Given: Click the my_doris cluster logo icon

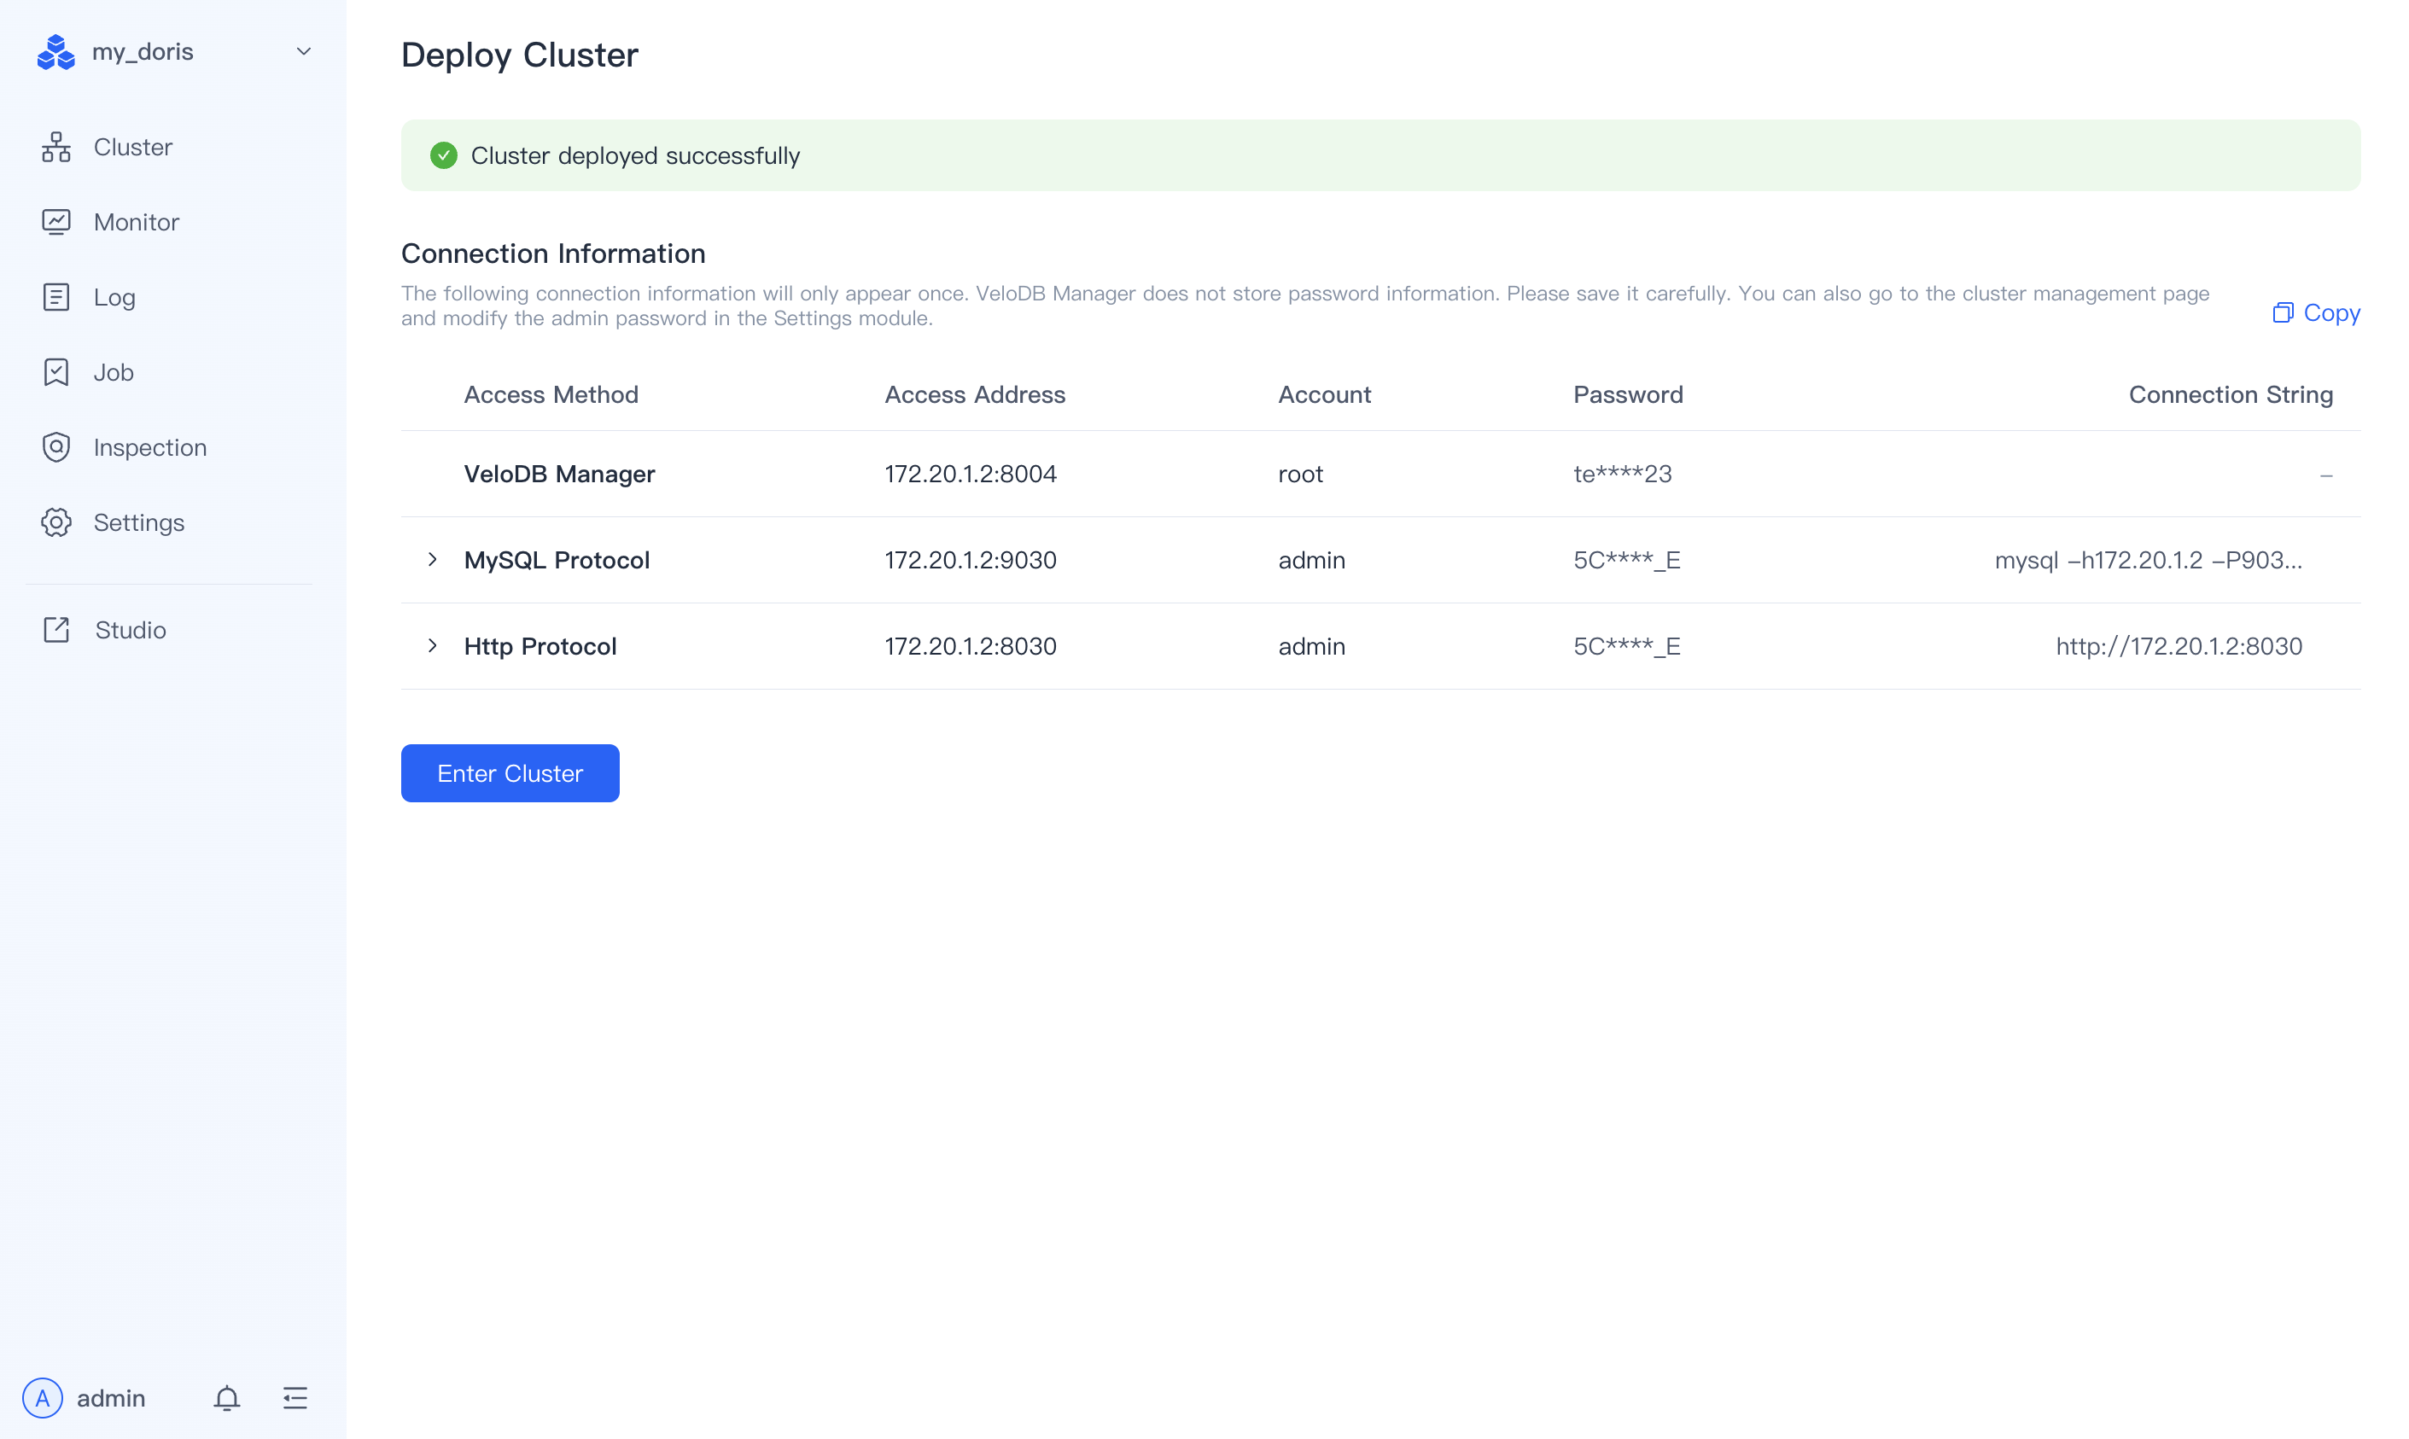Looking at the screenshot, I should 55,51.
